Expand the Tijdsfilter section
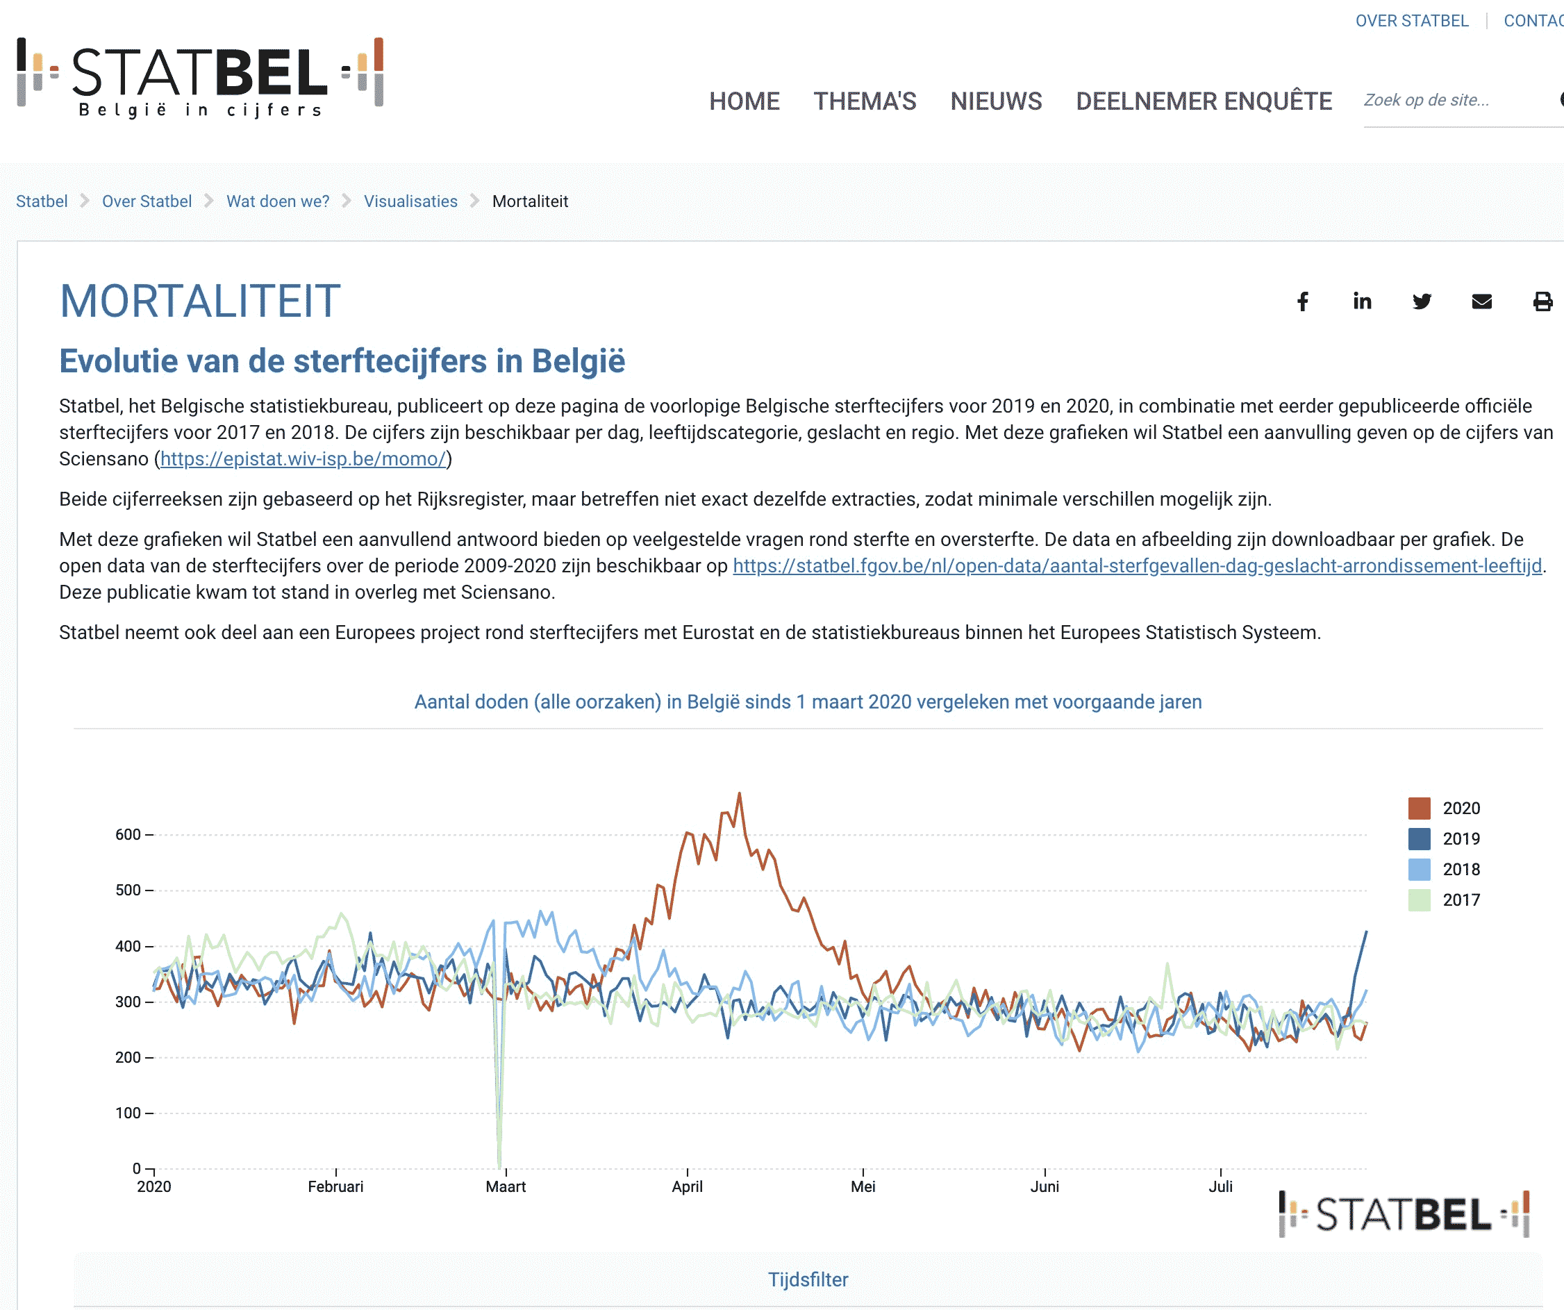The width and height of the screenshot is (1564, 1310). tap(807, 1279)
